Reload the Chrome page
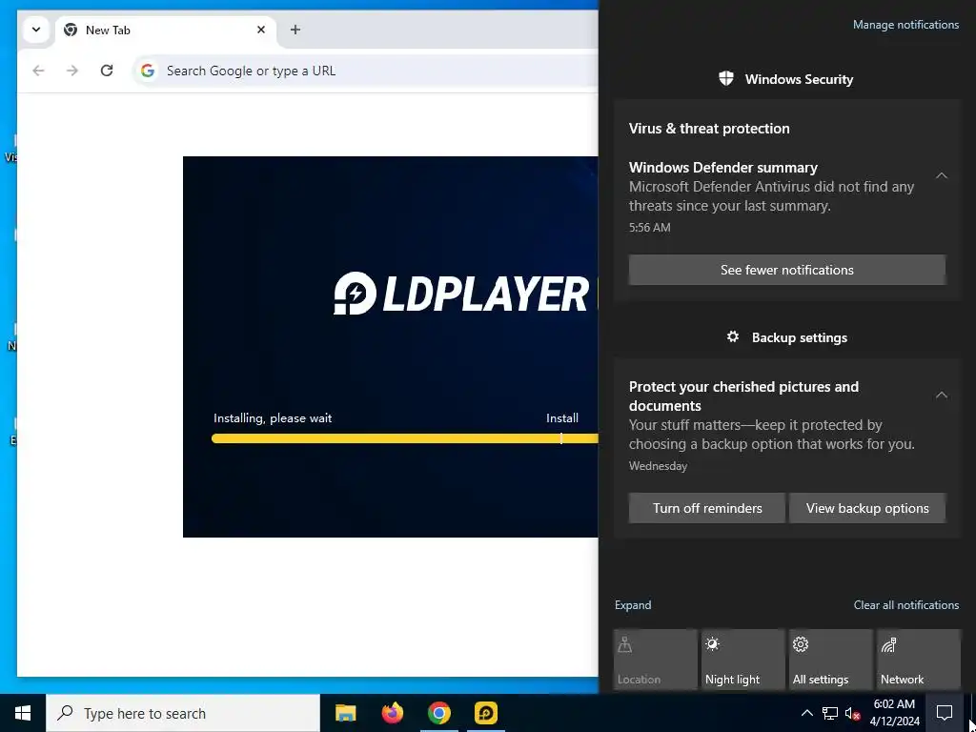 (x=107, y=71)
